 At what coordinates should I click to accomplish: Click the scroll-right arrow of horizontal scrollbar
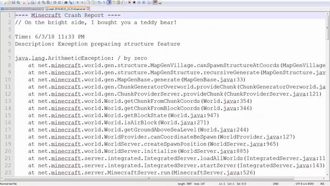[324, 178]
